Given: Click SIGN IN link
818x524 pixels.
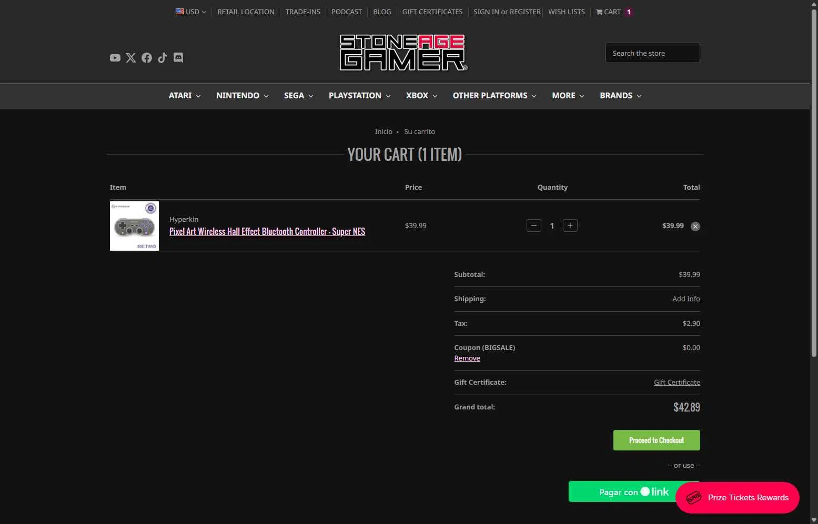Looking at the screenshot, I should coord(486,12).
